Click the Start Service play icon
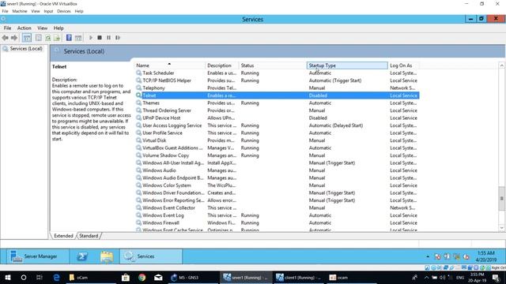 [x=91, y=38]
